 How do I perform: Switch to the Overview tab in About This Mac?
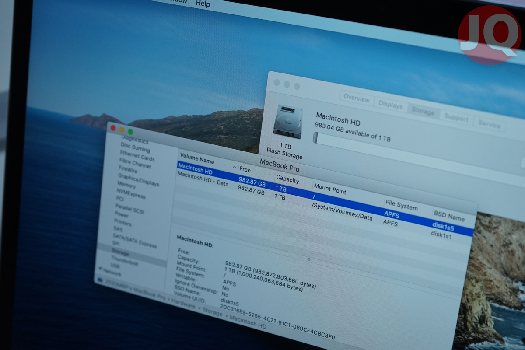357,98
